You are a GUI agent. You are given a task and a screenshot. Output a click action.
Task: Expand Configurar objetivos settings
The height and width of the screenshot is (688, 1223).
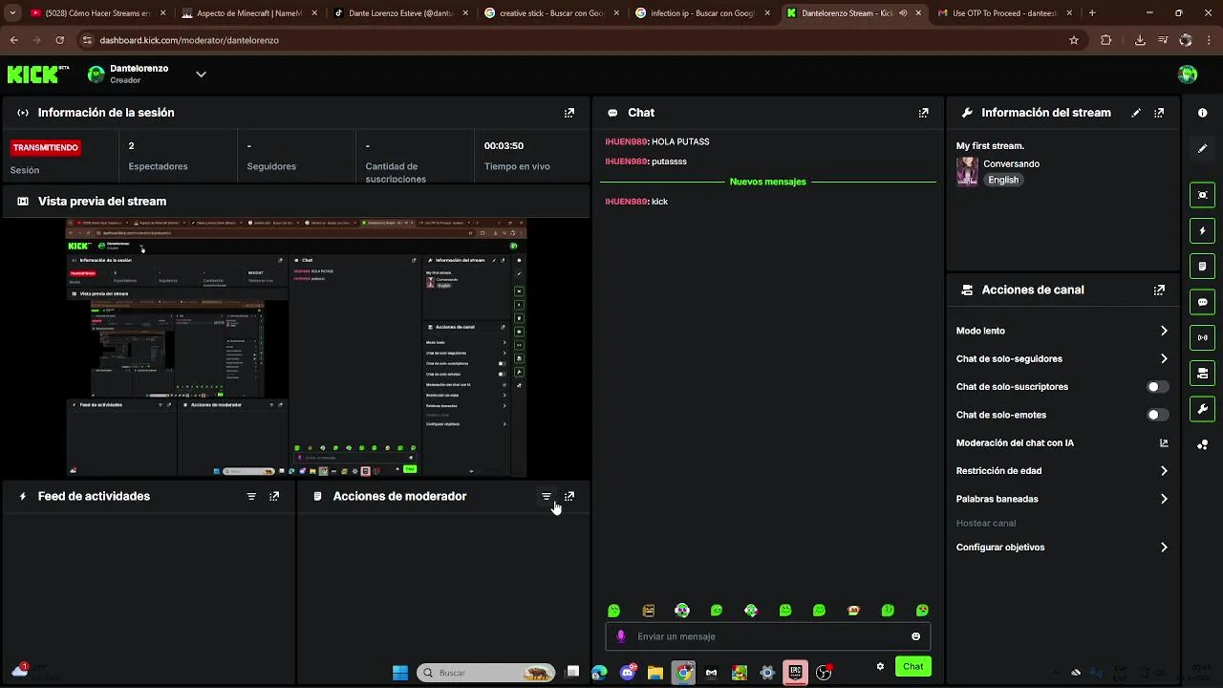[1164, 548]
